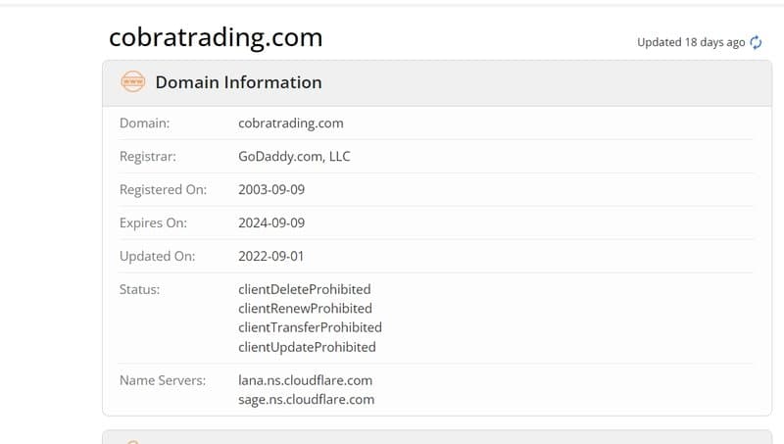Click the updated date 2022-09-01
784x444 pixels.
(271, 256)
